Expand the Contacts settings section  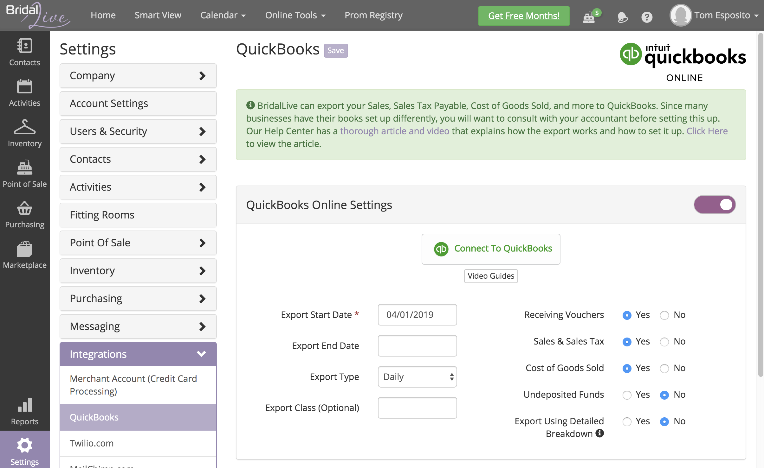138,159
